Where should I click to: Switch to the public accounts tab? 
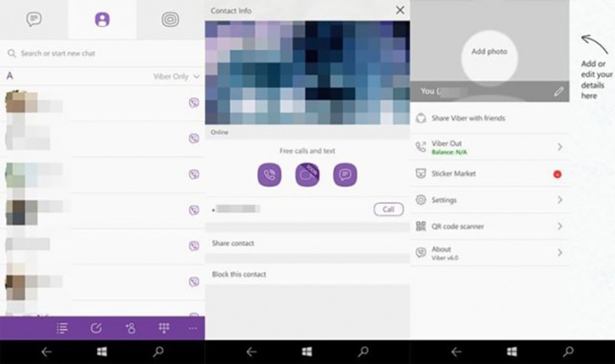point(171,19)
